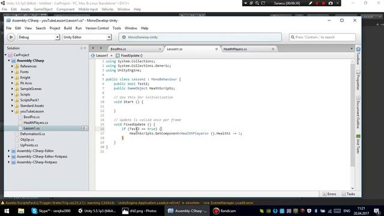Image resolution: width=384 pixels, height=216 pixels.
Task: Expand the Scripts folder
Action: pos(12,94)
